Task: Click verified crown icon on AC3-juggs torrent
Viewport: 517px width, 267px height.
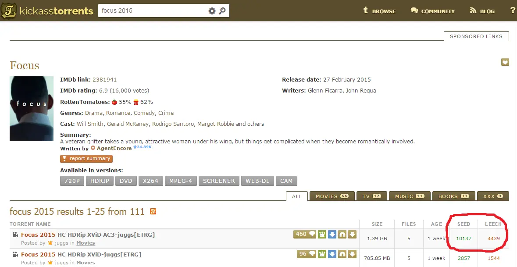Action: click(x=322, y=235)
